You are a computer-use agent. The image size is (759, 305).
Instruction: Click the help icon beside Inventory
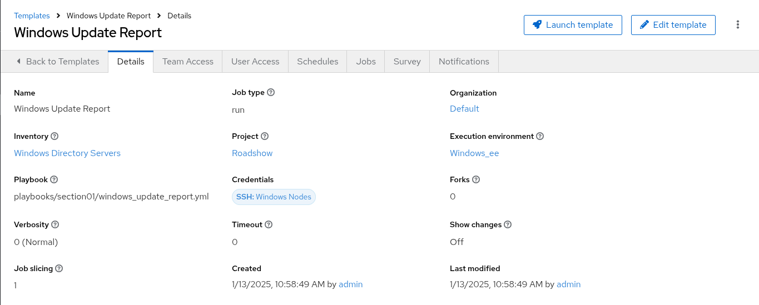(x=54, y=136)
